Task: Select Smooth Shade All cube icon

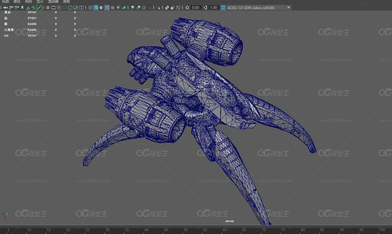Action: pos(96,8)
